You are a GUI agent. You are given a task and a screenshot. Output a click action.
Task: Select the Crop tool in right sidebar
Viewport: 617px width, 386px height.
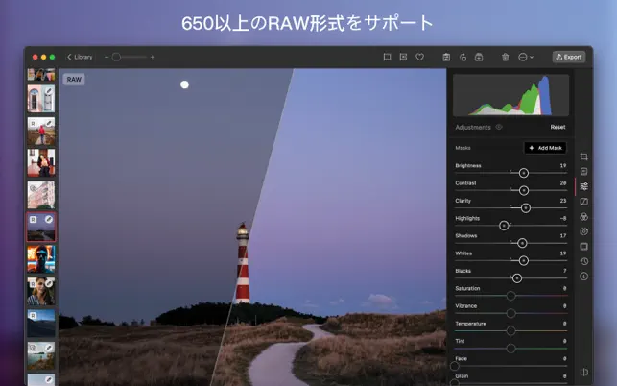coord(584,157)
